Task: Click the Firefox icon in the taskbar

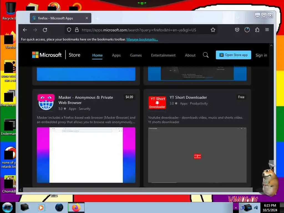Action: pyautogui.click(x=76, y=207)
